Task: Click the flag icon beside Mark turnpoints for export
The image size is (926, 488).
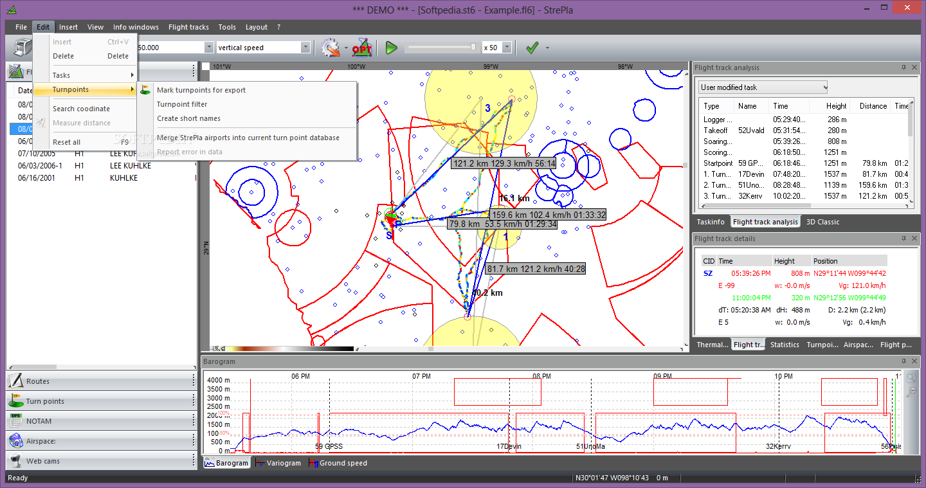Action: point(146,90)
